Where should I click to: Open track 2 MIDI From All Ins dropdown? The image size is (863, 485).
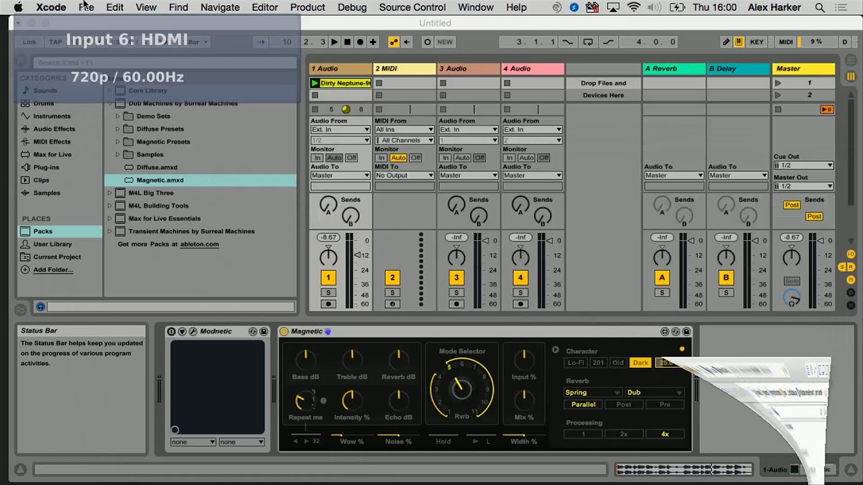405,129
